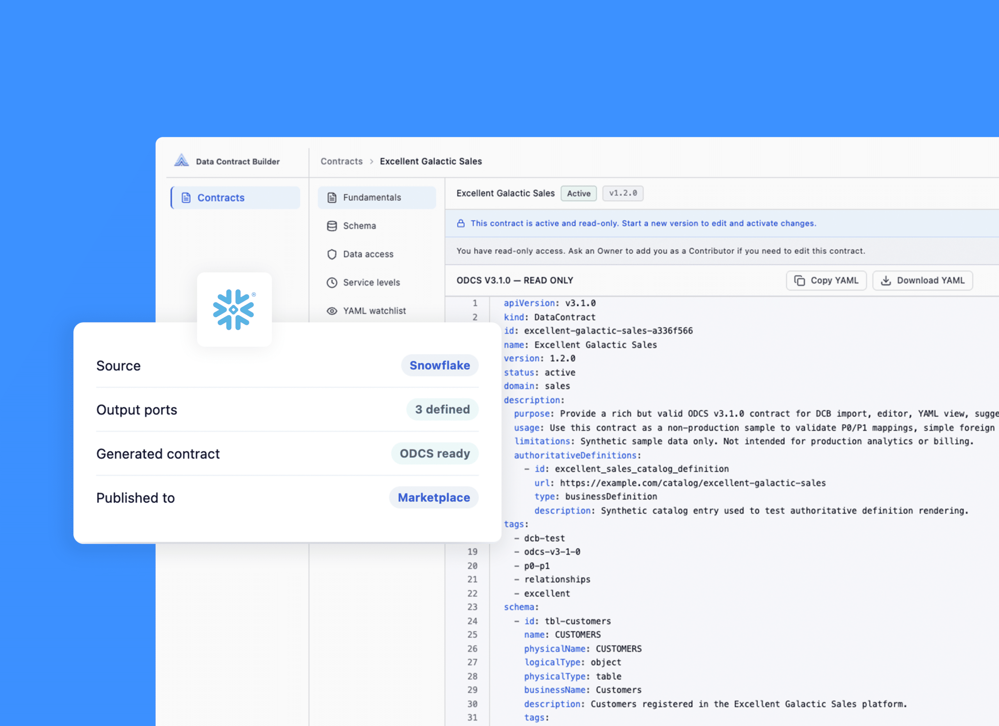Viewport: 999px width, 726px height.
Task: Click the Copy YAML button
Action: (x=826, y=281)
